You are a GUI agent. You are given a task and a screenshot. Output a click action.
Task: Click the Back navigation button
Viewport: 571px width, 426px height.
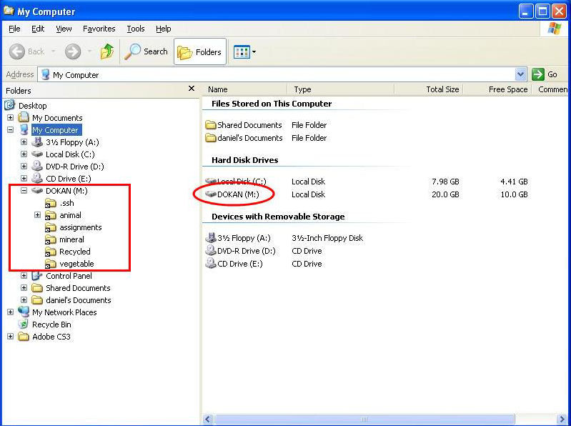(28, 51)
